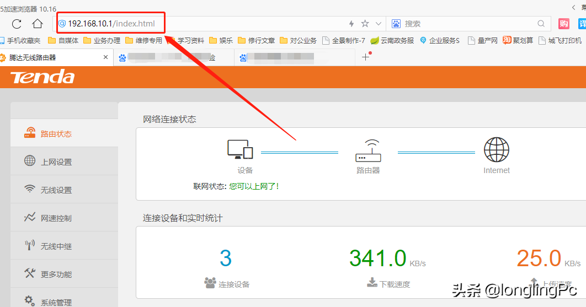This screenshot has width=586, height=307.
Task: Click the Baidu paw search engine icon
Action: click(x=396, y=24)
